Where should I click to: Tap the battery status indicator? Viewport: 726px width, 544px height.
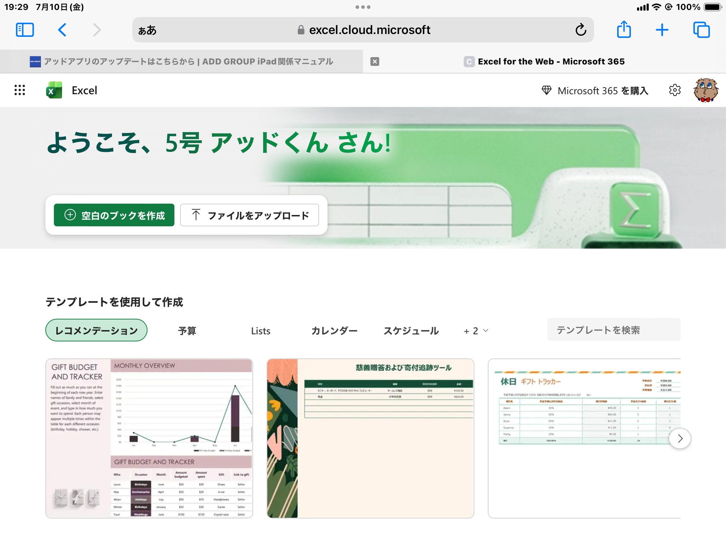(713, 7)
